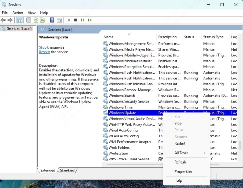Open the Help menu in menu bar
This screenshot has width=243, height=188.
click(x=44, y=13)
